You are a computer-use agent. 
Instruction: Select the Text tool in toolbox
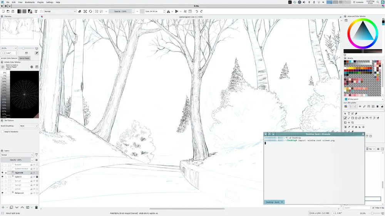pyautogui.click(x=349, y=114)
